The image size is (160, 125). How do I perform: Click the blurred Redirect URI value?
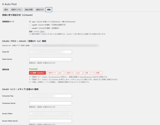tap(66, 45)
